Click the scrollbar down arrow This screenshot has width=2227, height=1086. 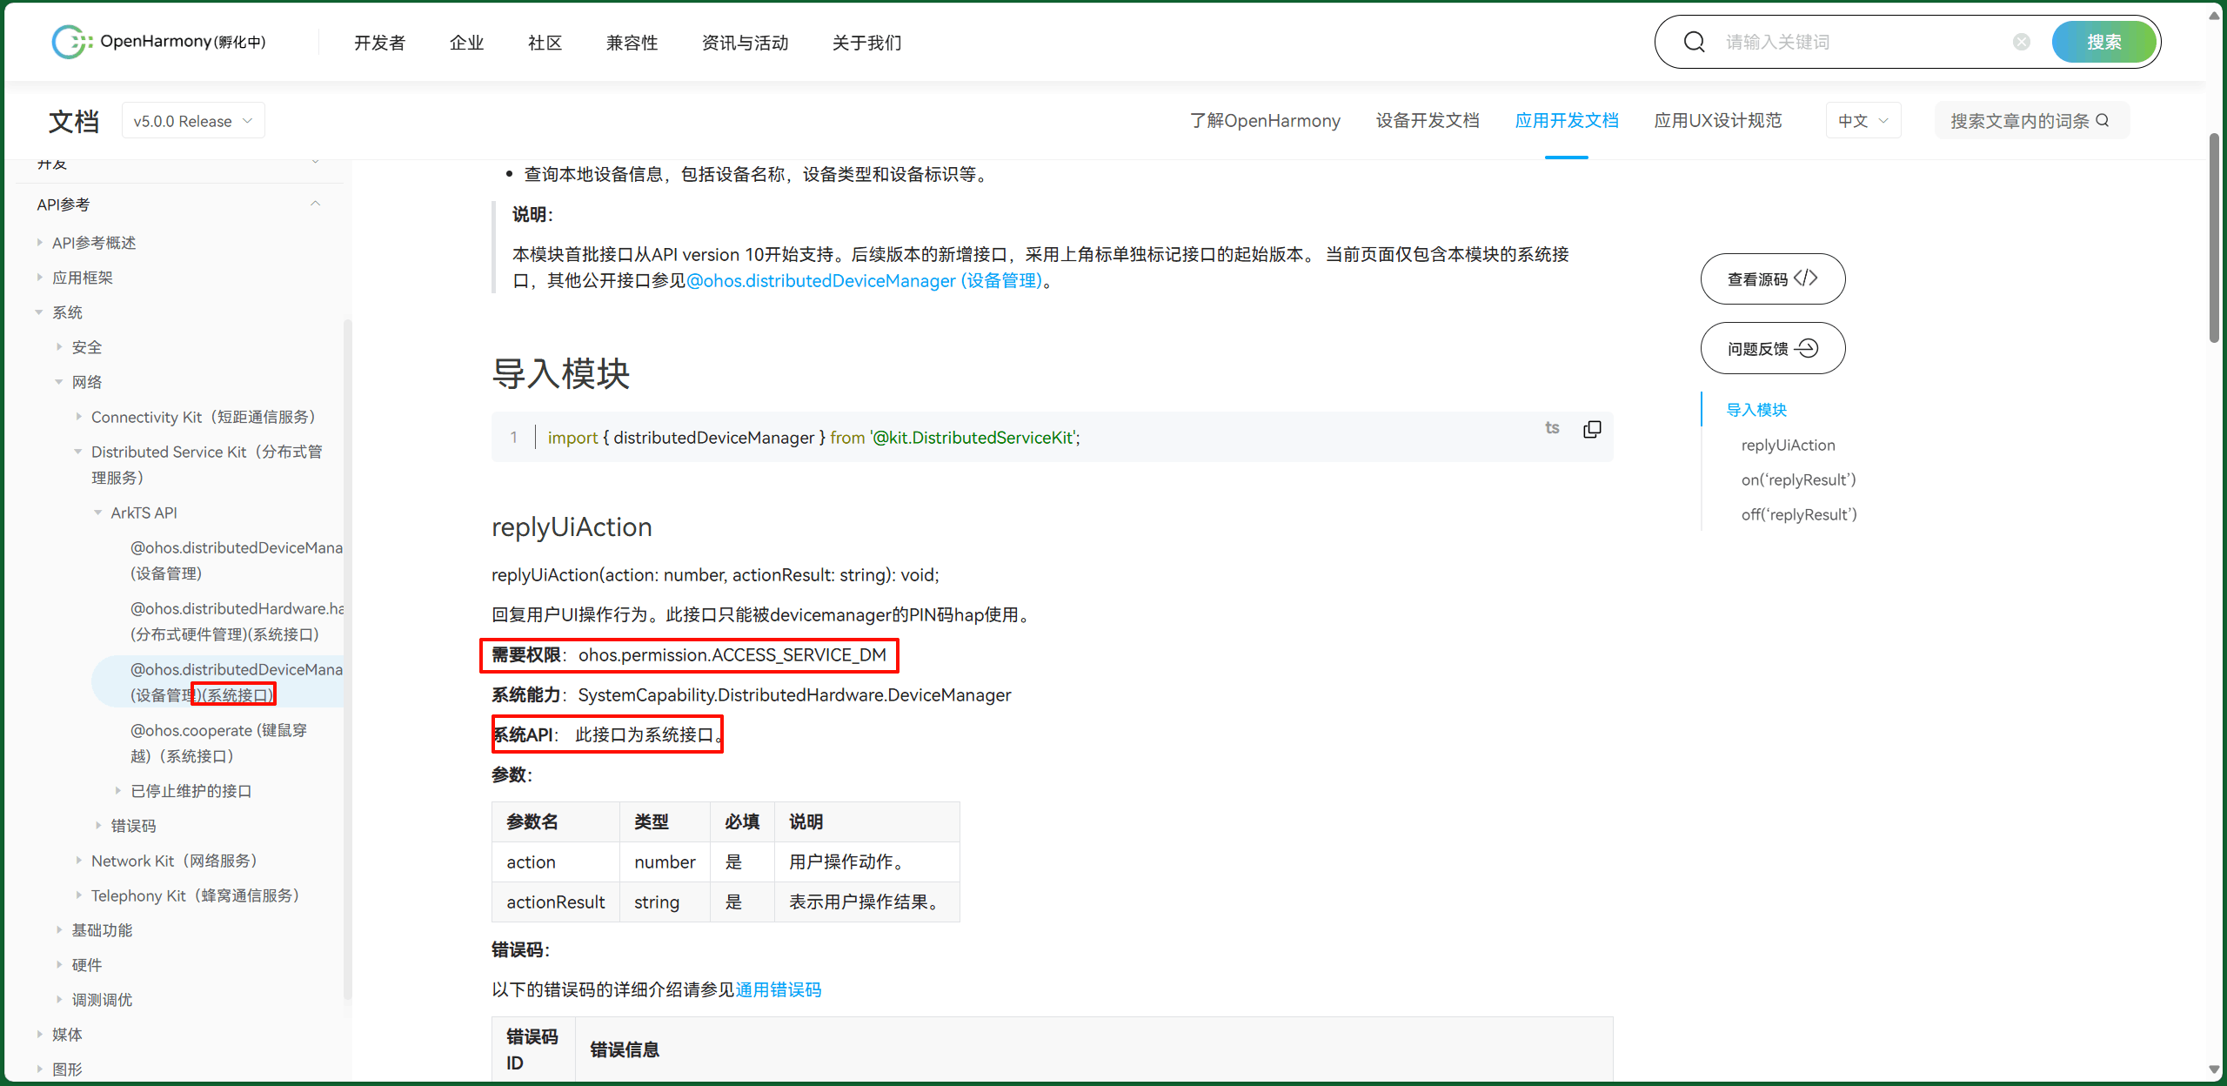(2214, 1070)
